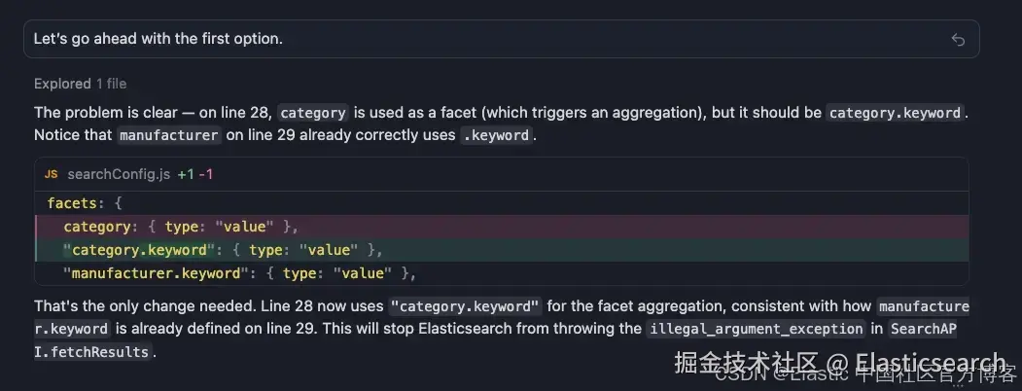This screenshot has width=1022, height=391.
Task: Open the searchConfig.js file link
Action: click(119, 175)
